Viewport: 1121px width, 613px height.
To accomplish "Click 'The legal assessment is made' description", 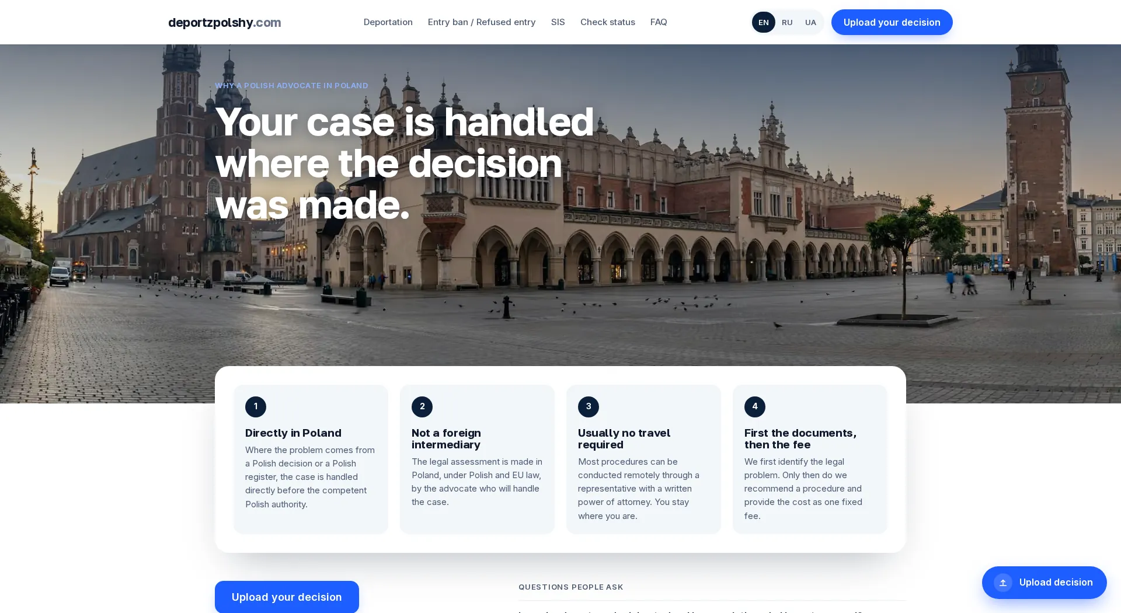I will tap(477, 482).
